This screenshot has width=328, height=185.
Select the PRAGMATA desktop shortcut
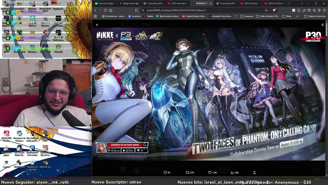pos(19,164)
